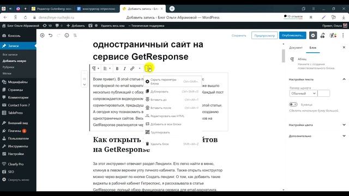This screenshot has width=349, height=196.
Task: Click the Предпросмотр button
Action: point(264,35)
